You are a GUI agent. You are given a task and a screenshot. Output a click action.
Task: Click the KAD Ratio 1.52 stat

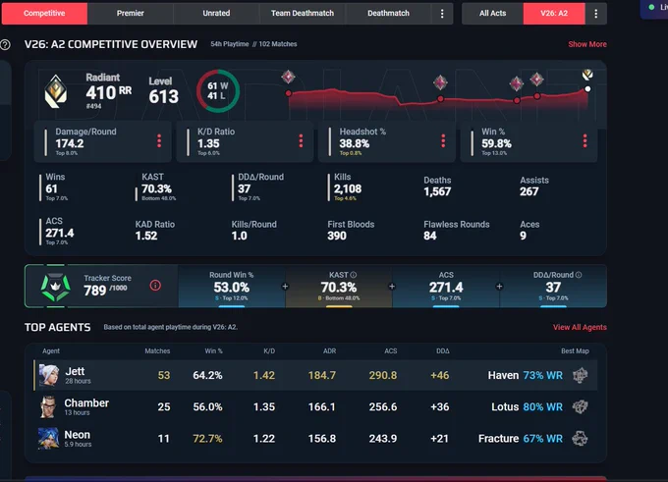155,231
